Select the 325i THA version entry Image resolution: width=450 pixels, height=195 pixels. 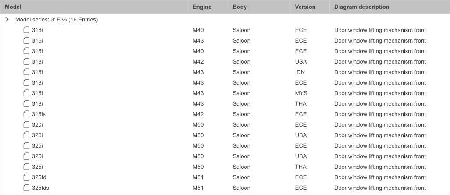click(300, 167)
